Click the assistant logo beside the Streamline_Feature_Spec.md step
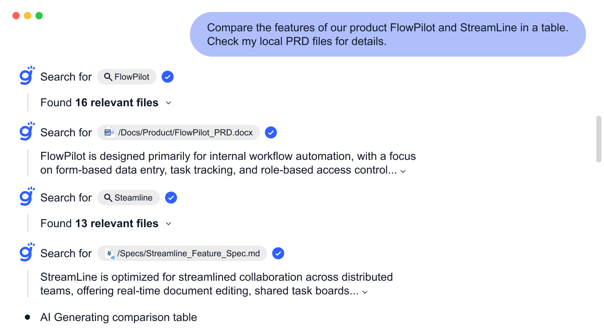The height and width of the screenshot is (333, 604). pos(27,252)
